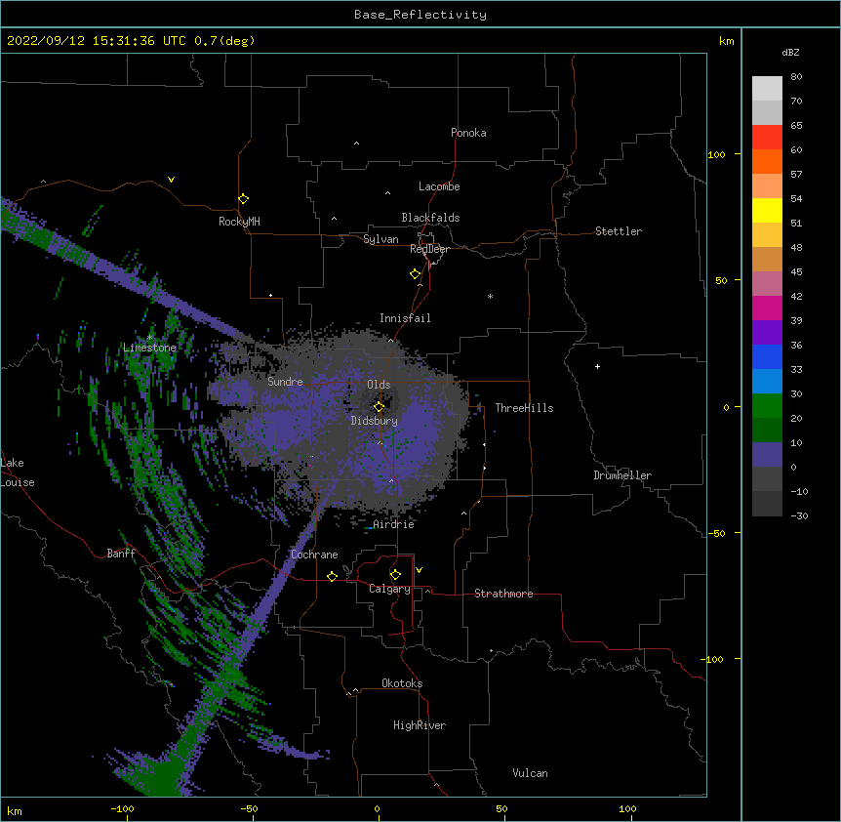Click the yellow diamond marker below RedDeer

click(416, 274)
